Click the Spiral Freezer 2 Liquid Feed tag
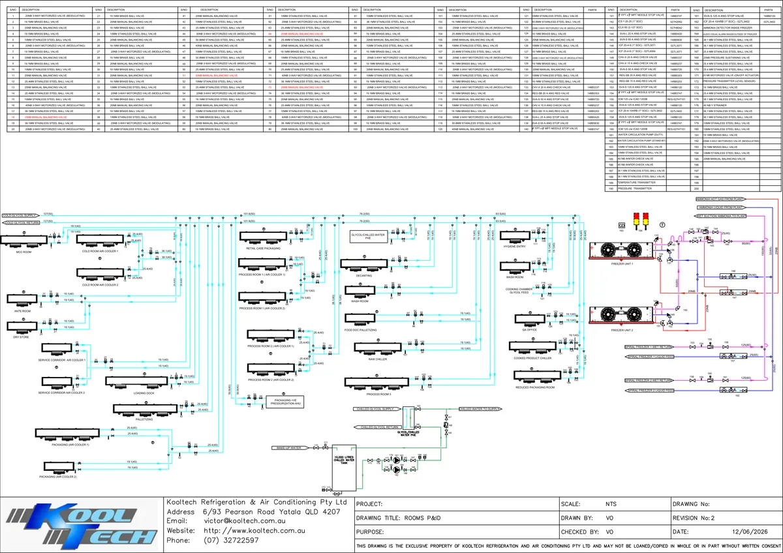This screenshot has height=553, width=783. tap(649, 390)
